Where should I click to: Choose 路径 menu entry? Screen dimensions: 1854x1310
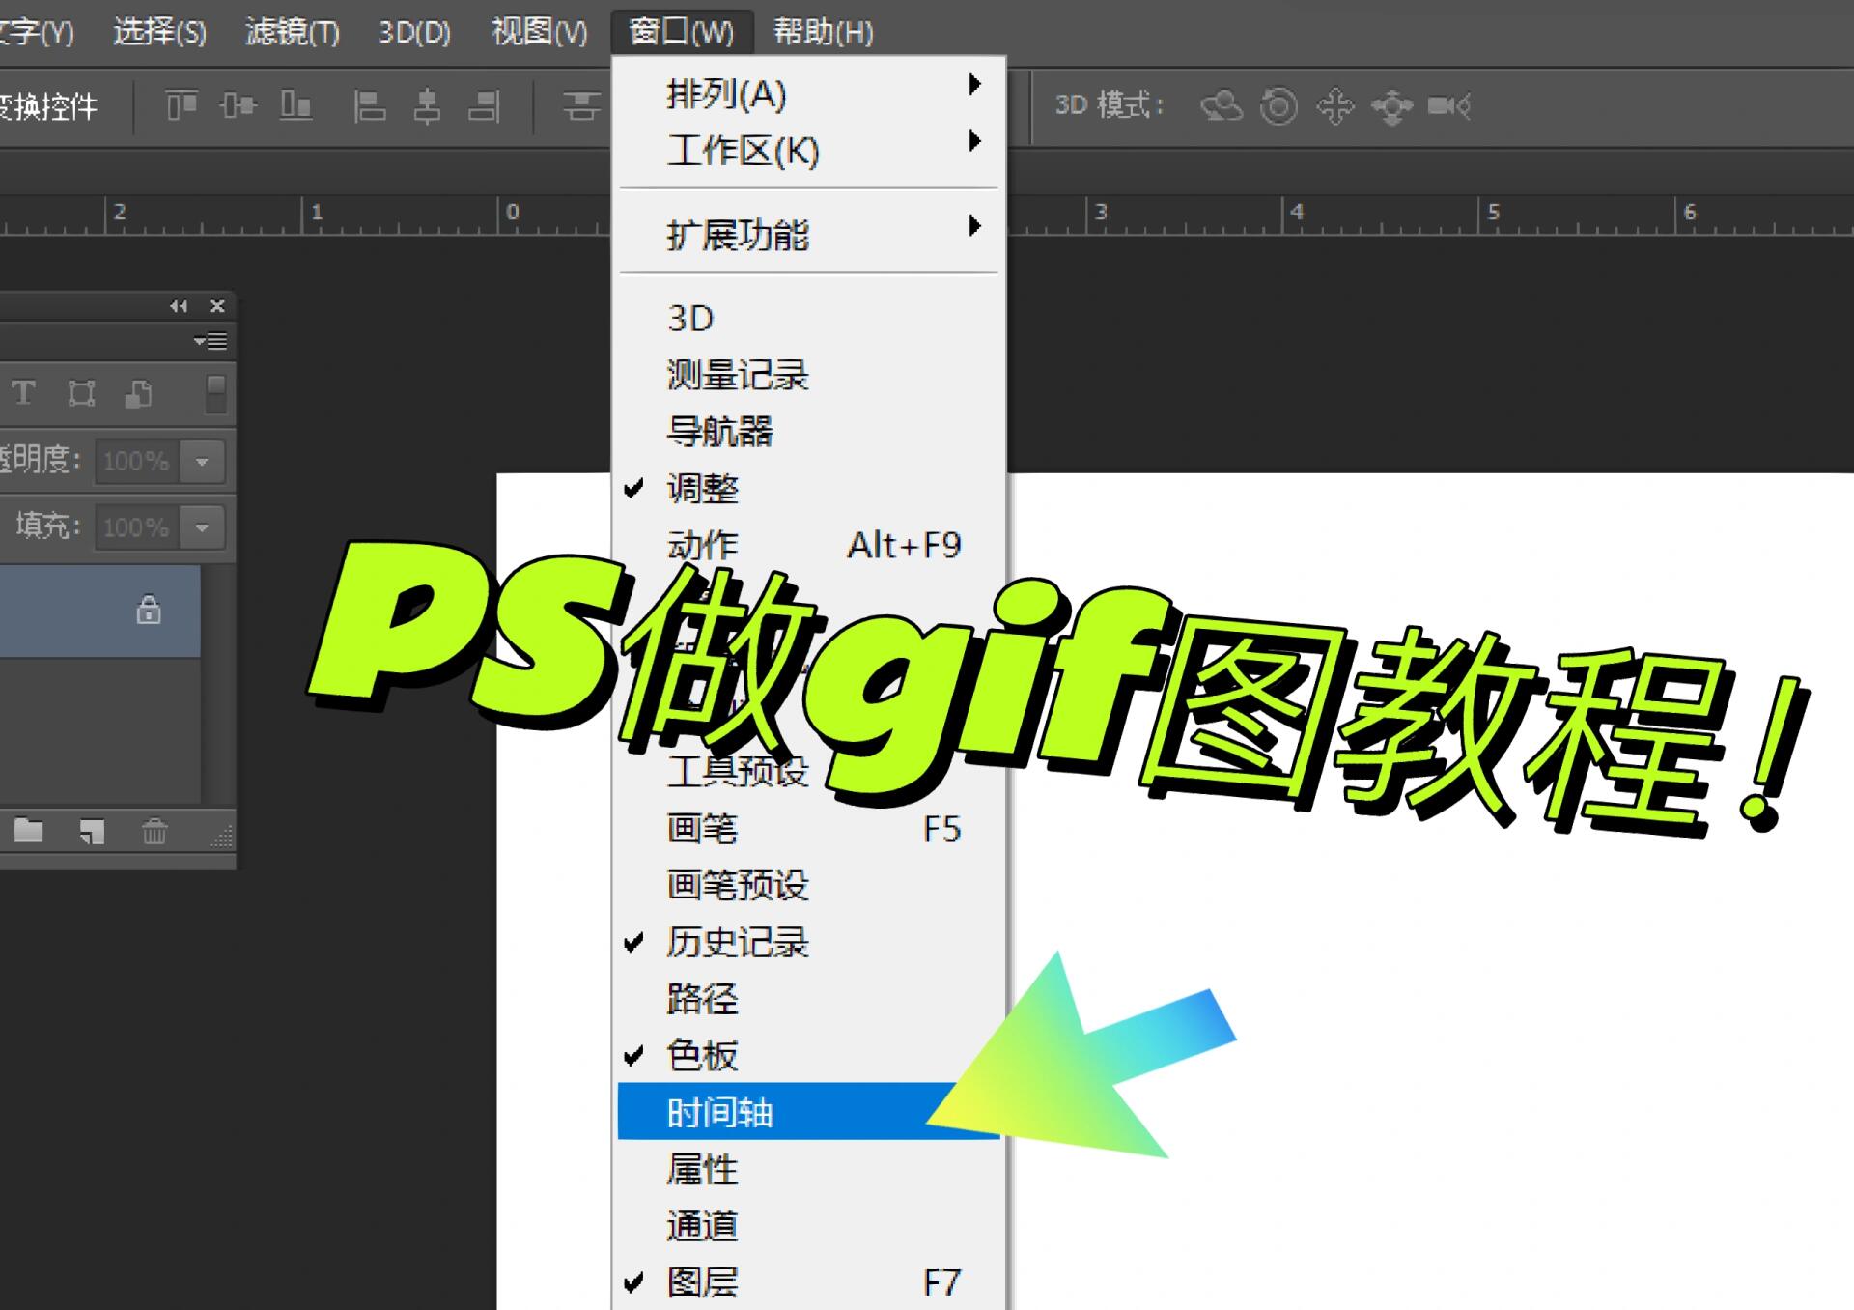[x=808, y=999]
